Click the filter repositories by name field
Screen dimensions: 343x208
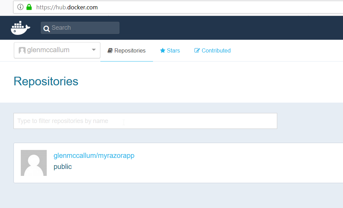[x=145, y=121]
